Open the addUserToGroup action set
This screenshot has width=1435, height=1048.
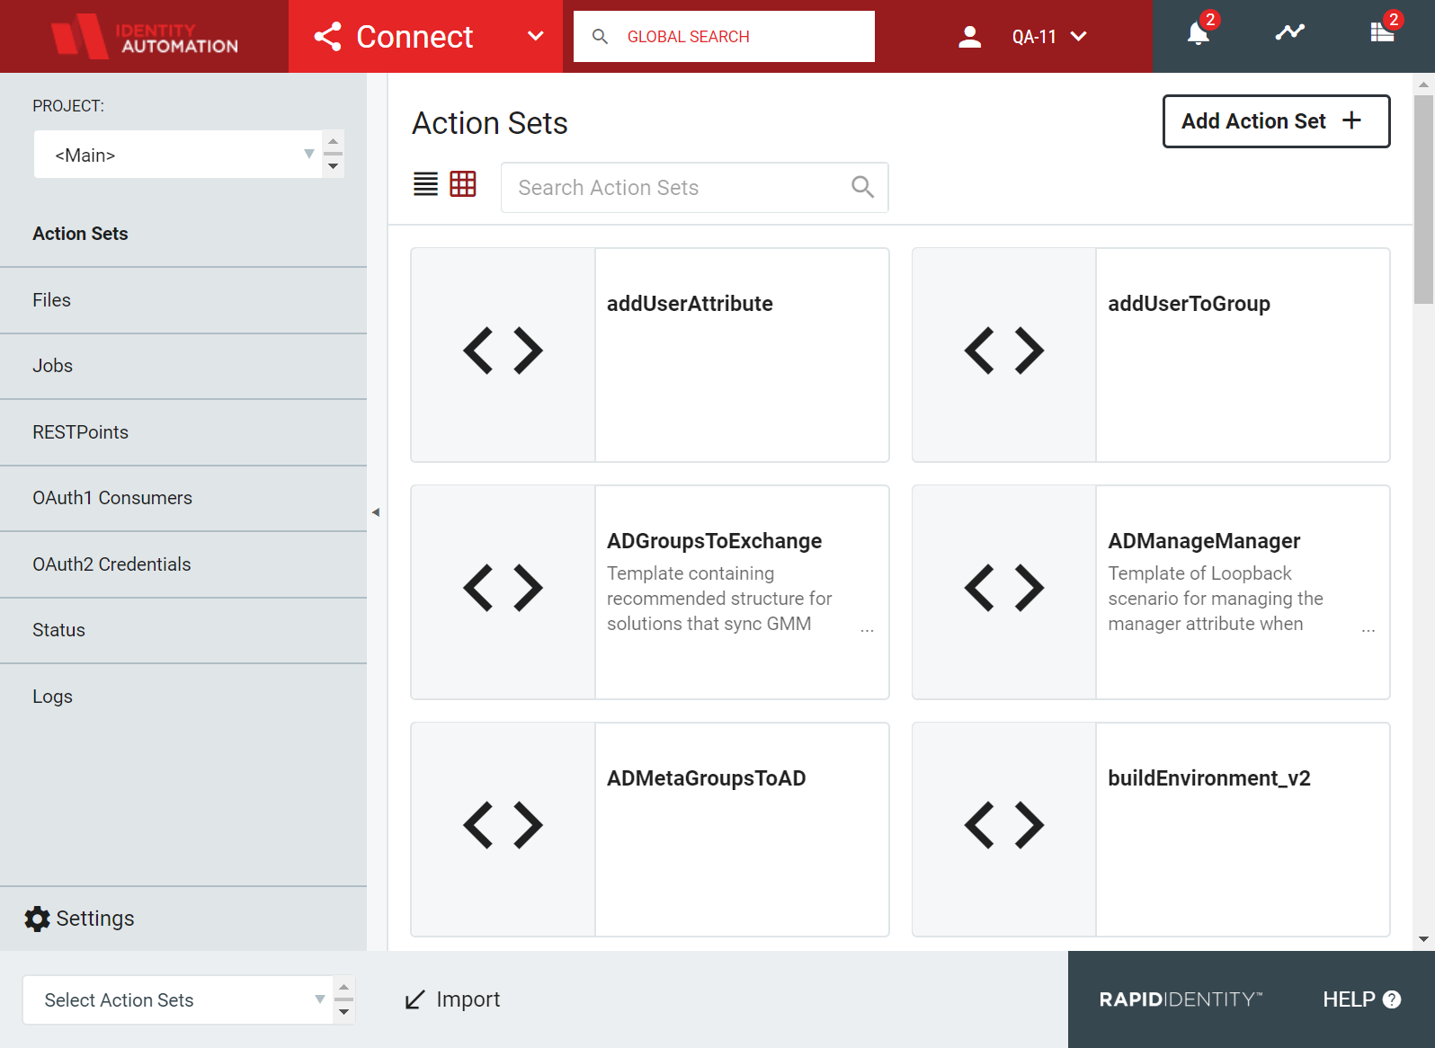click(x=1189, y=304)
